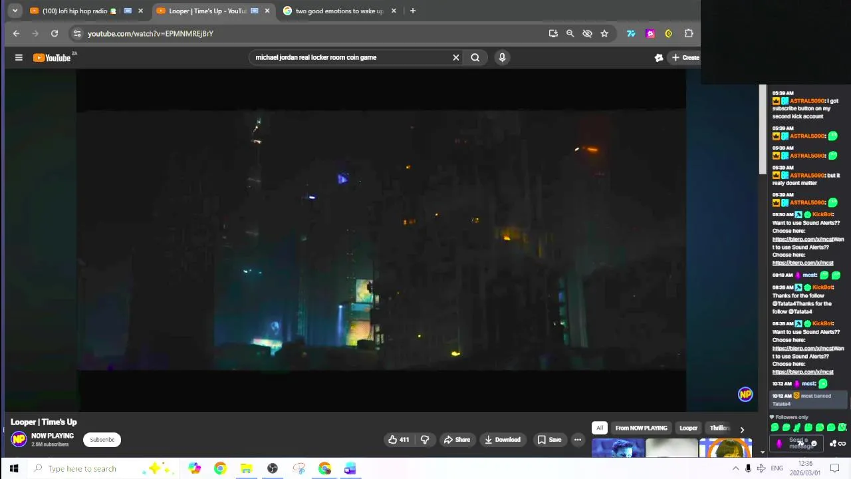Go back in browser history
This screenshot has height=479, width=851.
coord(17,33)
